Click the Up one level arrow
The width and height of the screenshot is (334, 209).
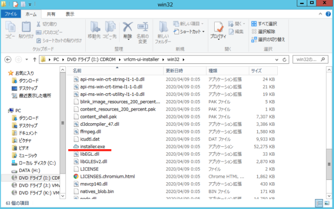click(x=34, y=59)
